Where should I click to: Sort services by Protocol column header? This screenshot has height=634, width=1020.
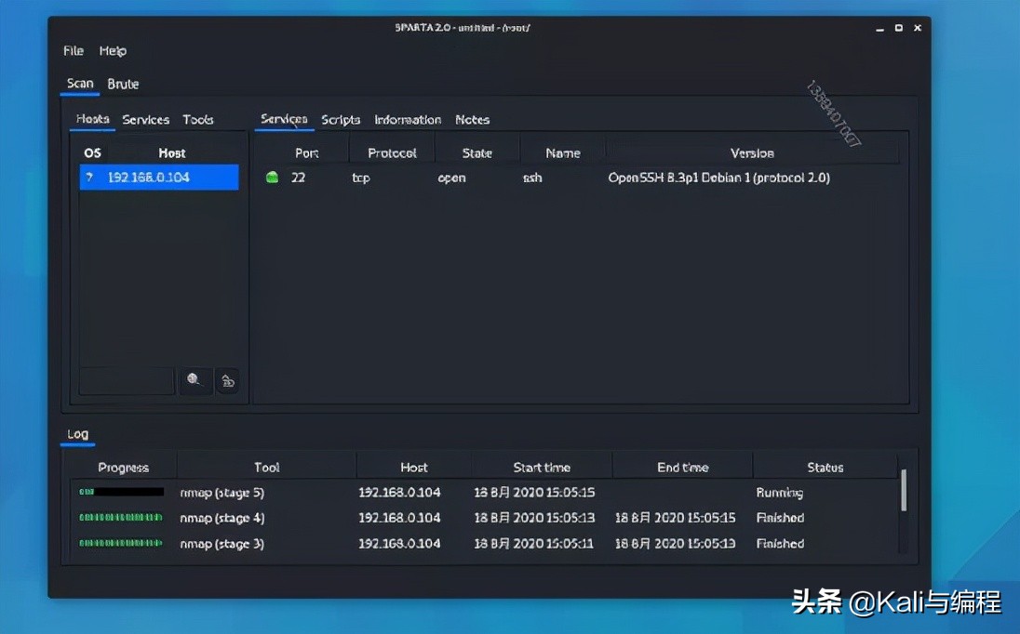pyautogui.click(x=392, y=153)
